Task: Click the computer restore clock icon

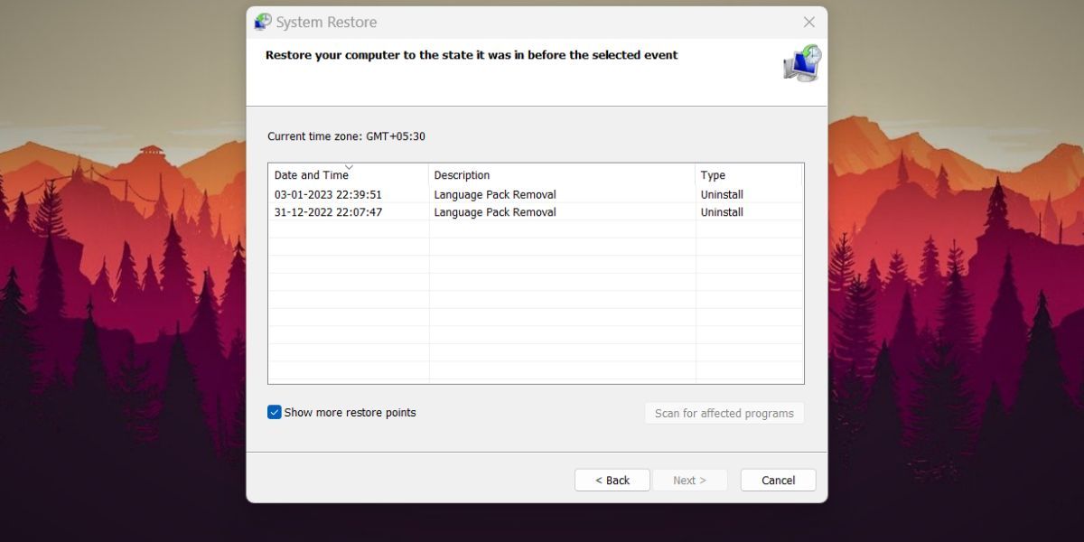Action: click(x=802, y=63)
